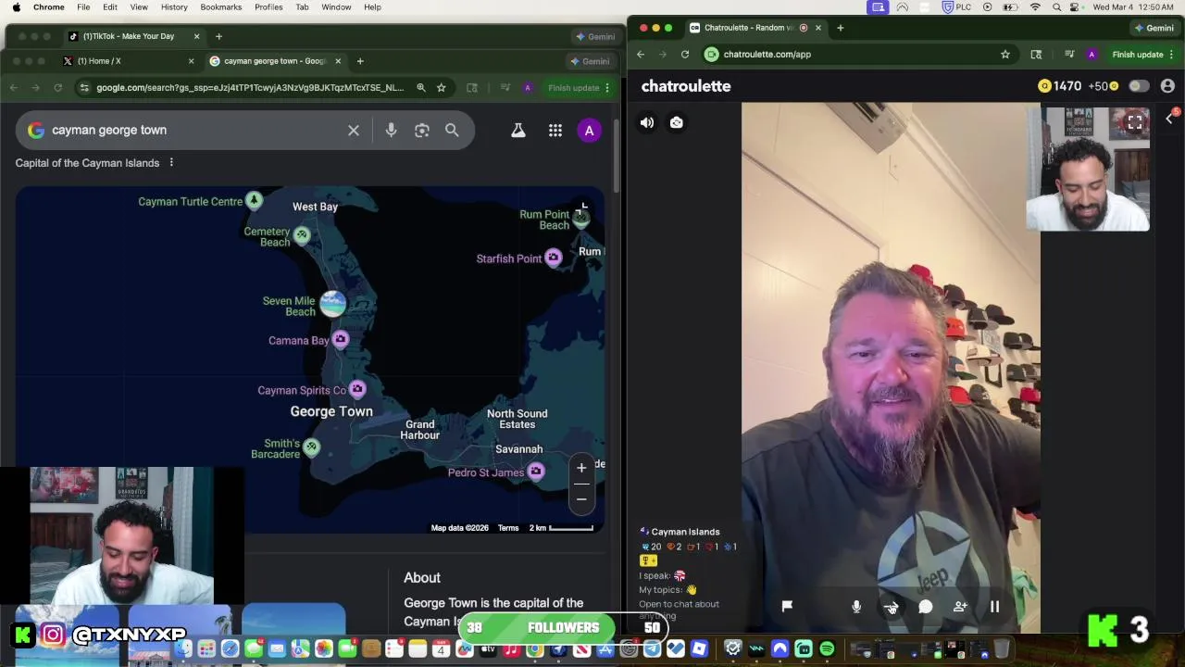
Task: Click Pedro St James marker
Action: (536, 472)
